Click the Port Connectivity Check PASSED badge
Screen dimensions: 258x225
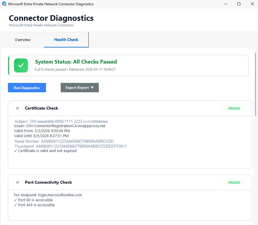(234, 183)
